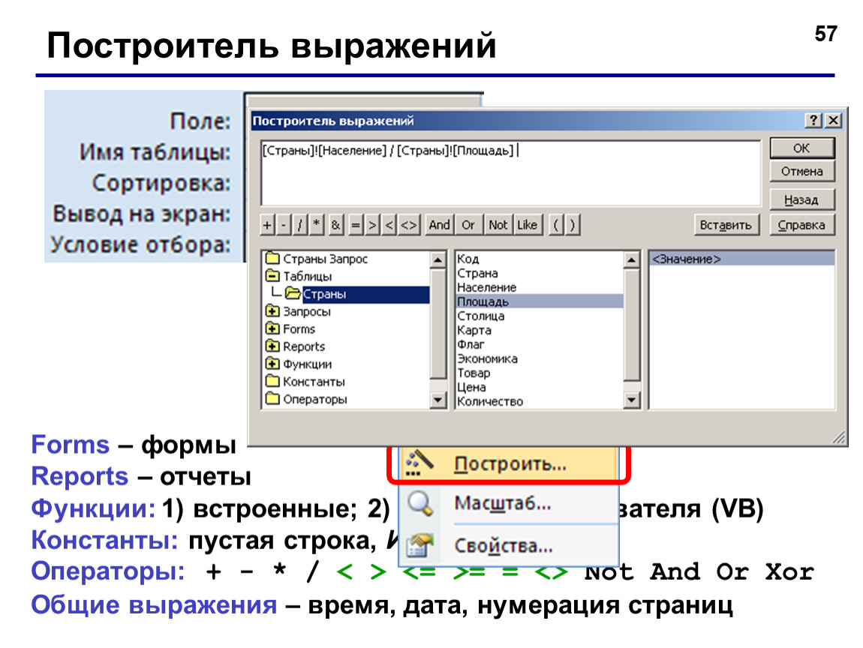Click folder tree scrollbar down arrow
Viewport: 863px width, 648px height.
pos(438,400)
